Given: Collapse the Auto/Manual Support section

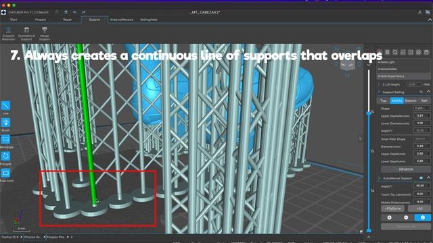Looking at the screenshot, I should point(428,178).
